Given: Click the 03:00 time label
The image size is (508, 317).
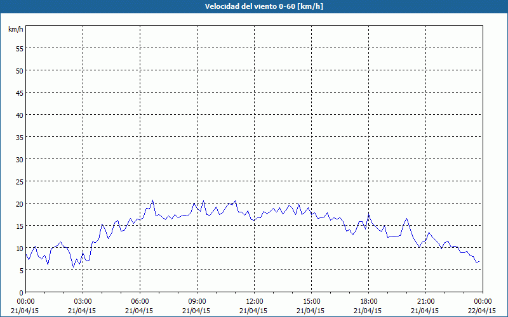Looking at the screenshot, I should (x=83, y=301).
